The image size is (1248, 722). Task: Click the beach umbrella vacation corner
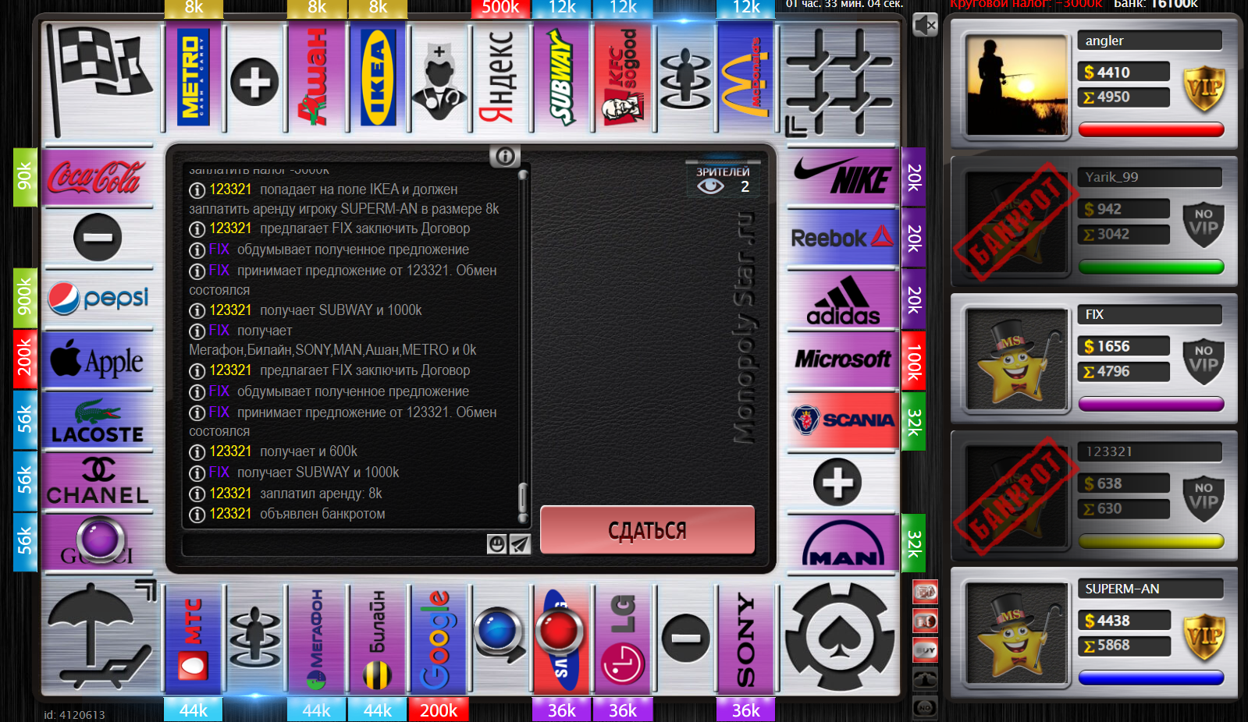click(x=99, y=635)
